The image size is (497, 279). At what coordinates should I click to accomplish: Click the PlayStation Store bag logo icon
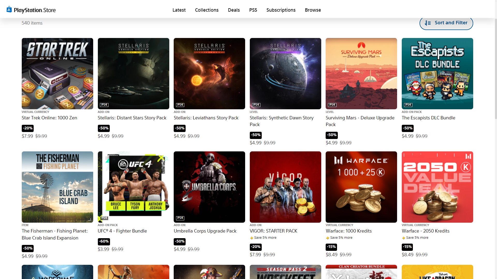(x=9, y=10)
